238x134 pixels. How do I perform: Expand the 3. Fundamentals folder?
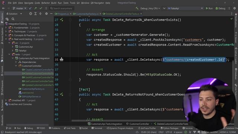(x=6, y=28)
